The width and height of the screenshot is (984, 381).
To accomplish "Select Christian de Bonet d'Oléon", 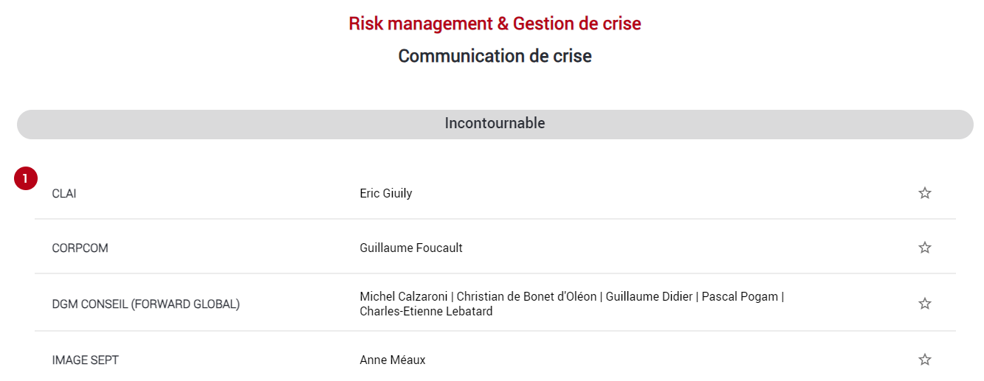I will pyautogui.click(x=526, y=296).
